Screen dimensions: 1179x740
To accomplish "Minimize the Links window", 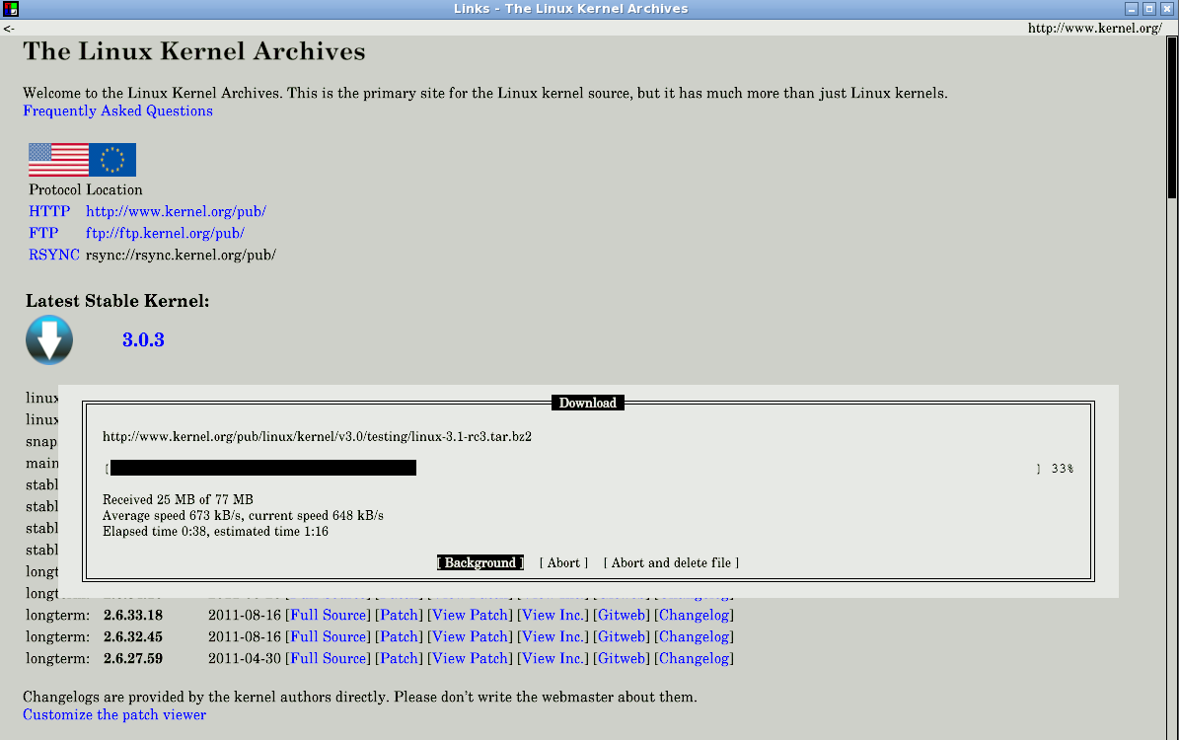I will coord(1132,9).
